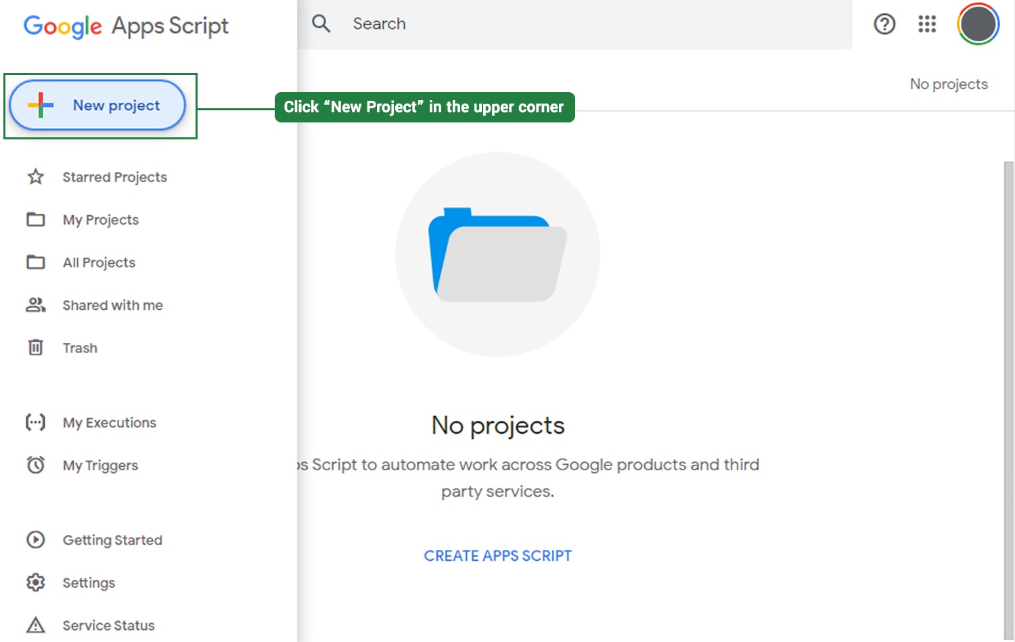Open the Google apps launcher grid

pyautogui.click(x=926, y=24)
